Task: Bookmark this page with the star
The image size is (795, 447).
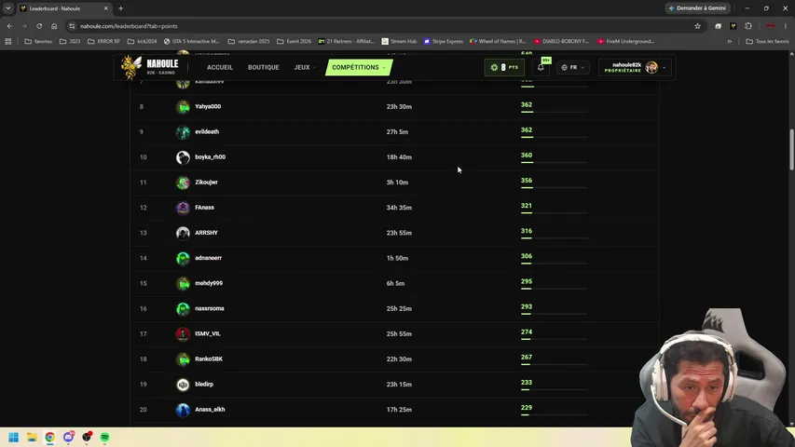Action: (698, 26)
